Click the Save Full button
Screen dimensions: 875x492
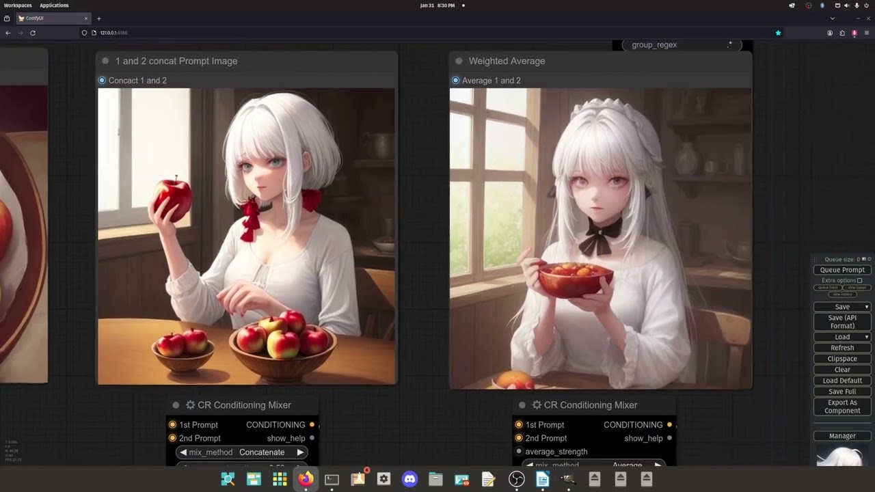point(842,392)
